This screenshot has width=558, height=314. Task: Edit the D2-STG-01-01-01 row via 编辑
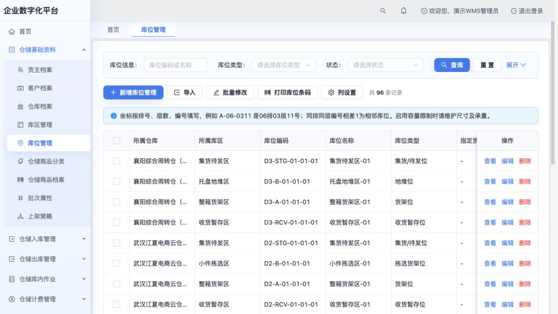508,243
